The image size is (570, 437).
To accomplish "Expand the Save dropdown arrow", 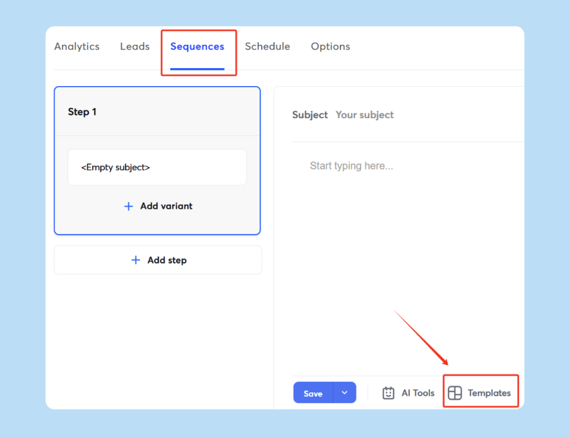I will 344,393.
